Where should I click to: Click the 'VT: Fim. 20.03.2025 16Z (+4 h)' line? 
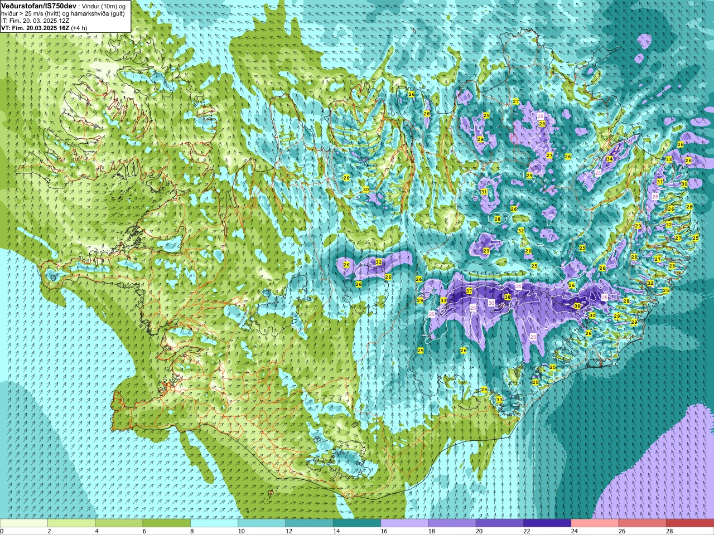coord(44,27)
